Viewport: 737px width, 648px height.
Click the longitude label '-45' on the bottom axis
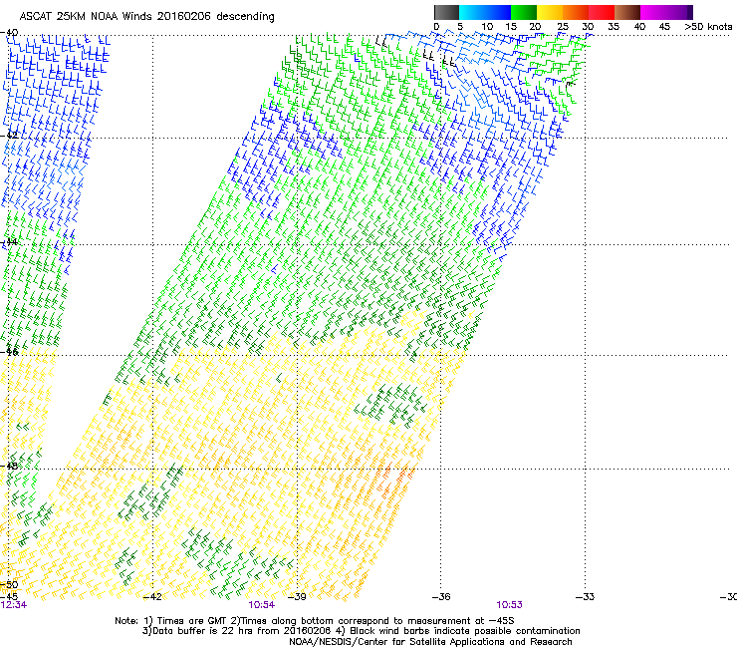click(x=9, y=597)
